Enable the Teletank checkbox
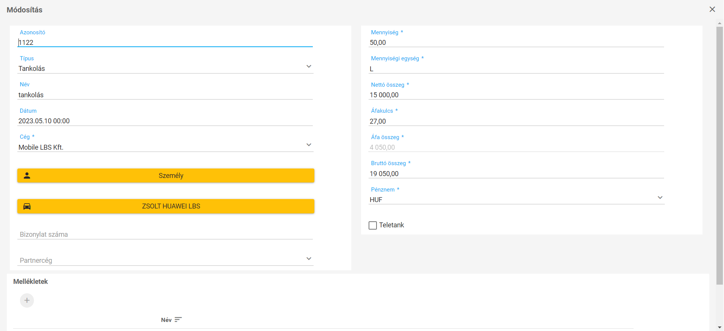The height and width of the screenshot is (331, 724). [373, 225]
